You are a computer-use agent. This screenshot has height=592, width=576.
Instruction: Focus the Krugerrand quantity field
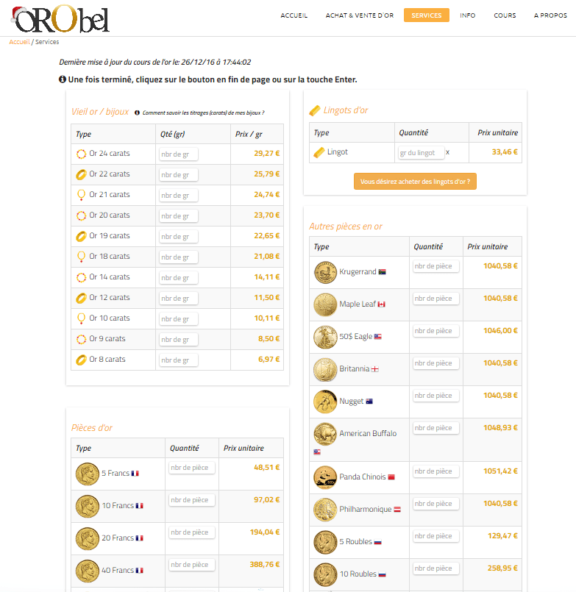pyautogui.click(x=436, y=266)
